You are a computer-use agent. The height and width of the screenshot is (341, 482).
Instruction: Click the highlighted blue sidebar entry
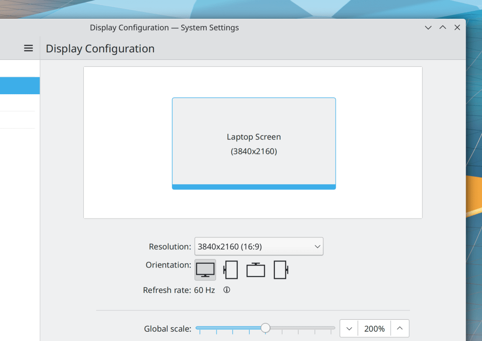[20, 86]
